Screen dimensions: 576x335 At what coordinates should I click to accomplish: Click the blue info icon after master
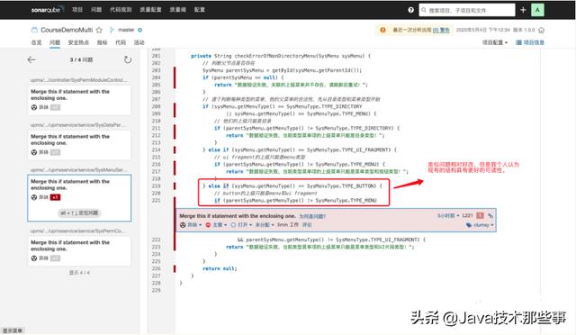[140, 30]
